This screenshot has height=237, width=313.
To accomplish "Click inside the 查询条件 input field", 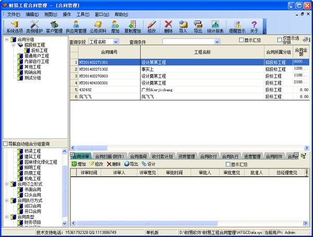I will (188, 42).
